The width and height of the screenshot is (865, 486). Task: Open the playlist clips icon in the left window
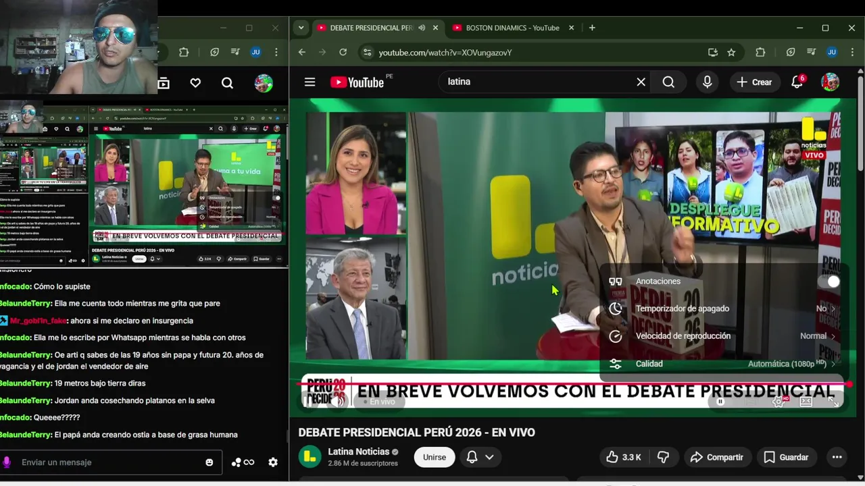tap(164, 83)
